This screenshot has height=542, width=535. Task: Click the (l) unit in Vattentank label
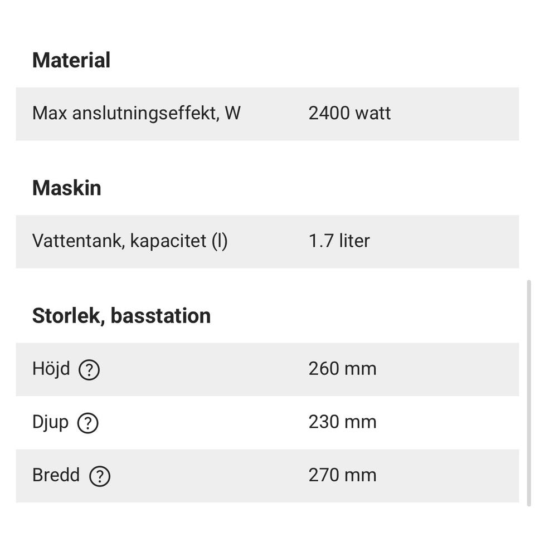(x=220, y=241)
